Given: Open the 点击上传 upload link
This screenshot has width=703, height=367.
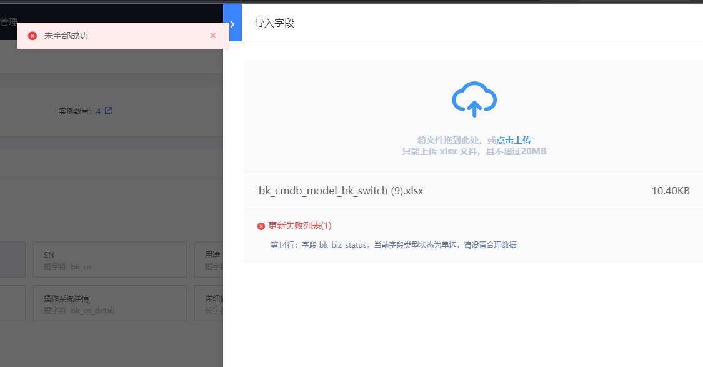Looking at the screenshot, I should pyautogui.click(x=512, y=139).
